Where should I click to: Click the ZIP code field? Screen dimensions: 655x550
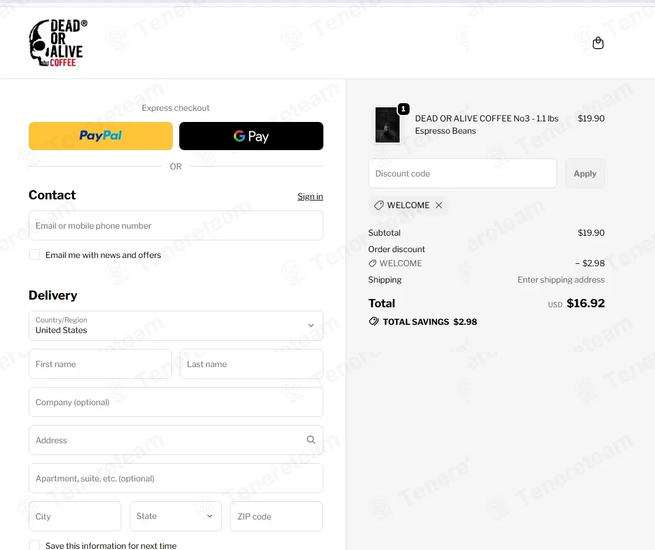point(277,516)
